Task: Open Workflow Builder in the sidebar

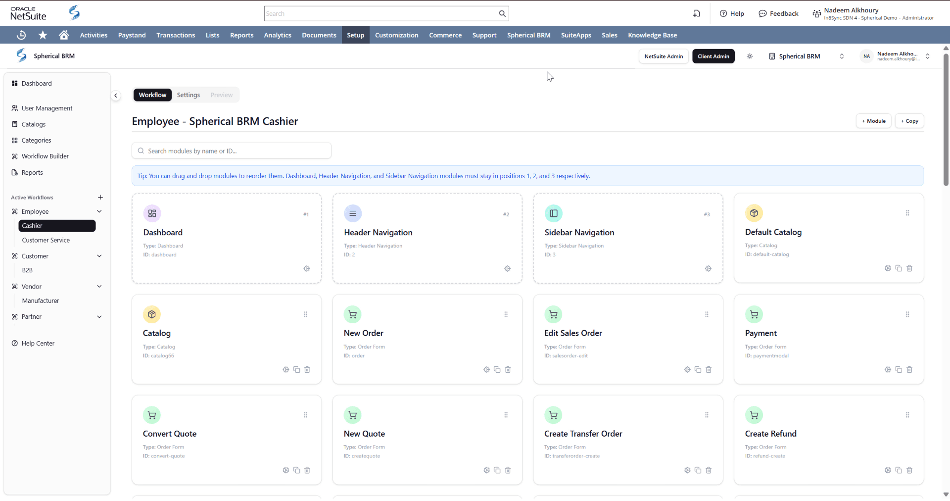Action: click(x=45, y=156)
